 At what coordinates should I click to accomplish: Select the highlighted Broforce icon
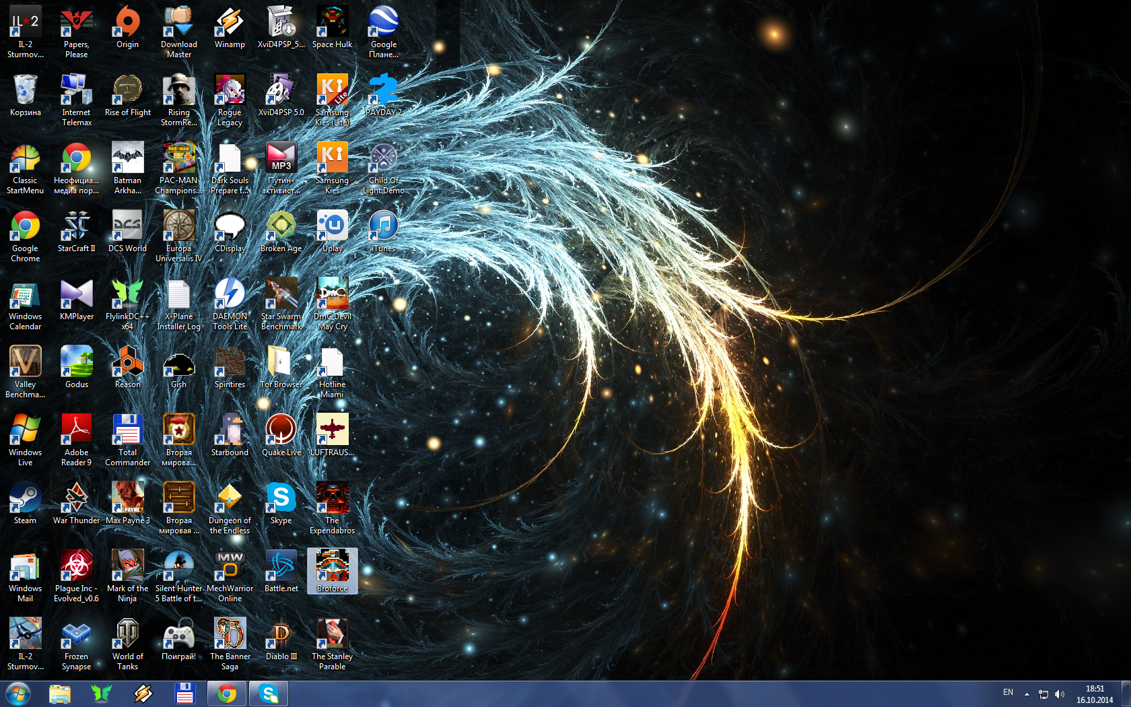(x=332, y=571)
